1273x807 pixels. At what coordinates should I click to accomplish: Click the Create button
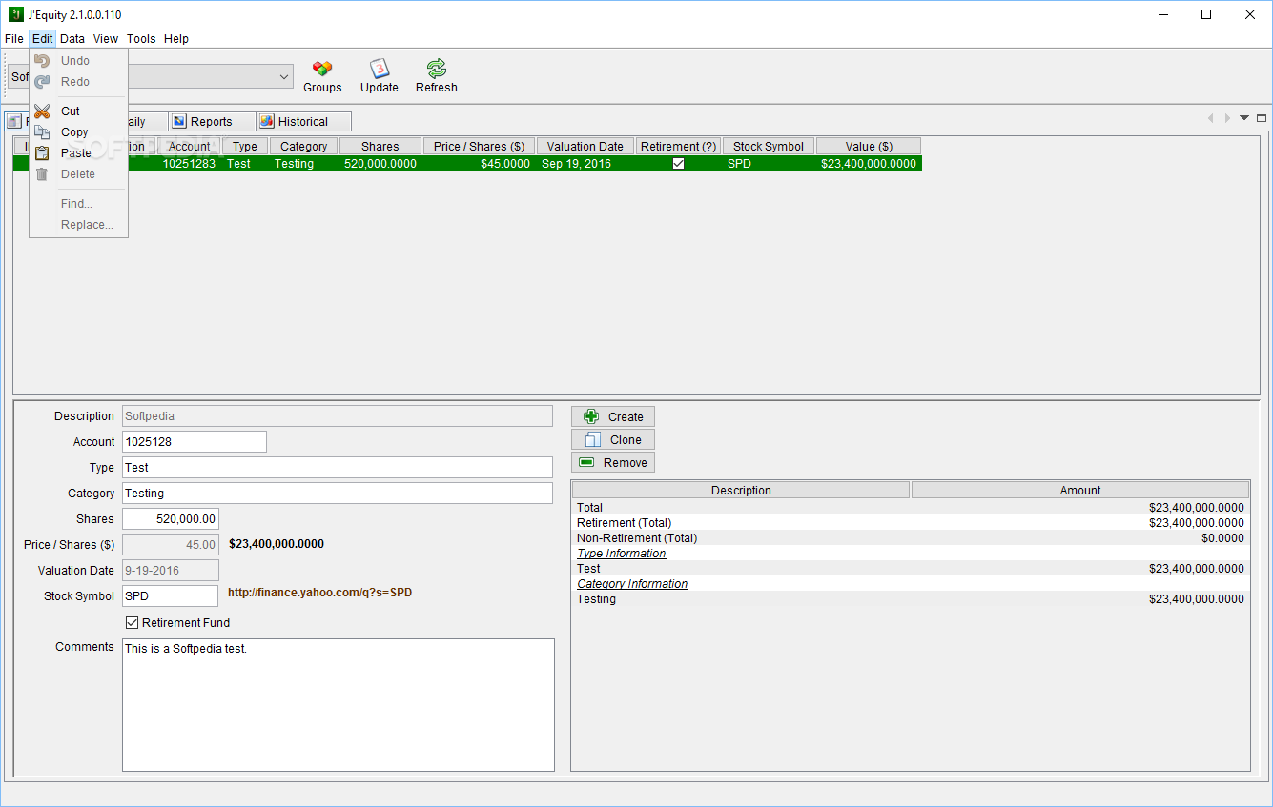point(613,416)
